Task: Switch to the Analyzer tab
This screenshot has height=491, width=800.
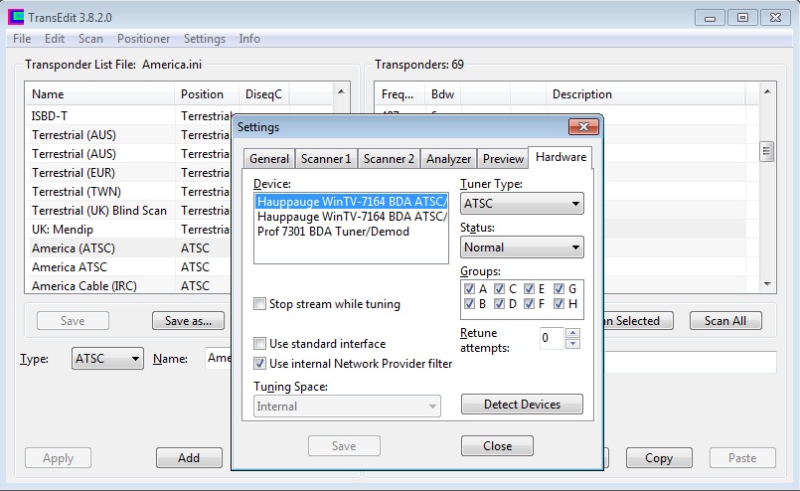Action: tap(448, 159)
